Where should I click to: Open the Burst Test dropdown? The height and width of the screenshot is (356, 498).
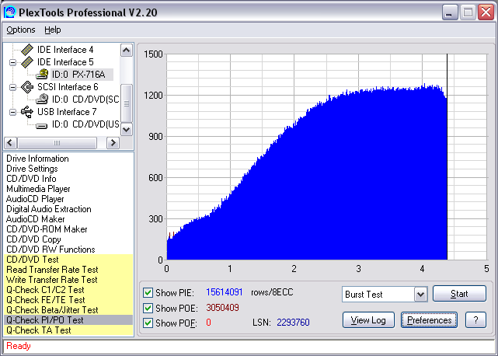pyautogui.click(x=420, y=295)
